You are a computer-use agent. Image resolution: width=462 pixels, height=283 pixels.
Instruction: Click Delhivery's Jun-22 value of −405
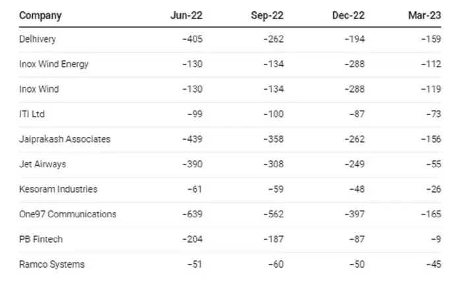coord(192,39)
